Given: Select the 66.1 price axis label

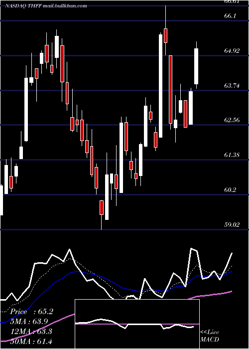Looking at the screenshot, I should [x=230, y=16].
